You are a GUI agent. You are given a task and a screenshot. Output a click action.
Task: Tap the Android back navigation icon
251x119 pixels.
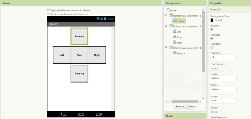pos(64,114)
